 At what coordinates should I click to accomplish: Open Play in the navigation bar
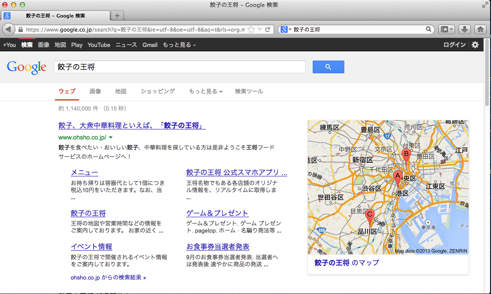click(77, 45)
